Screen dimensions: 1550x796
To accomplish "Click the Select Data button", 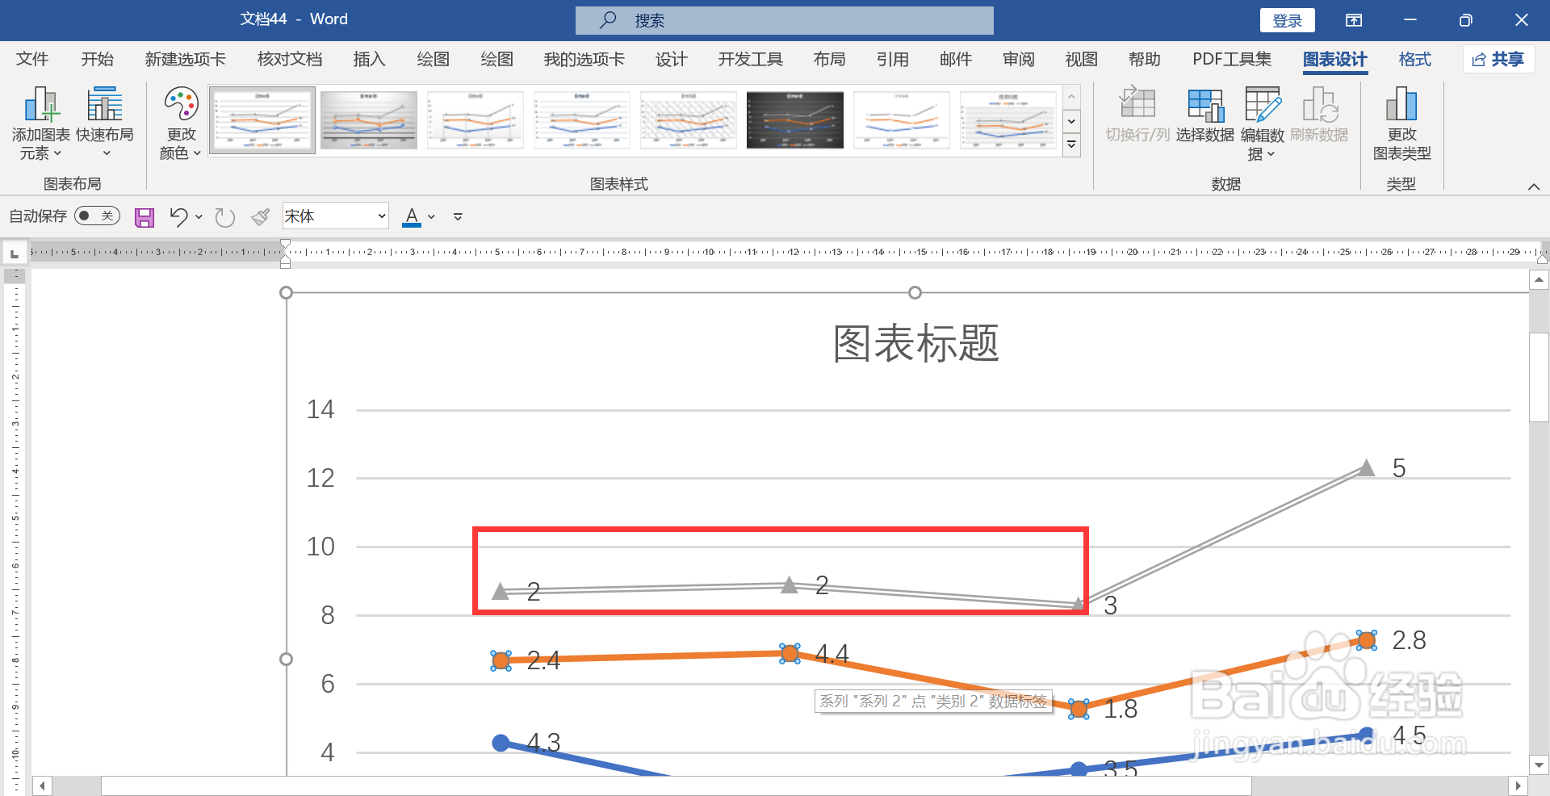I will (1204, 115).
